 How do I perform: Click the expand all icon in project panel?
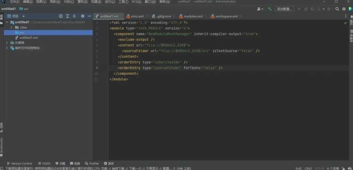coord(68,16)
